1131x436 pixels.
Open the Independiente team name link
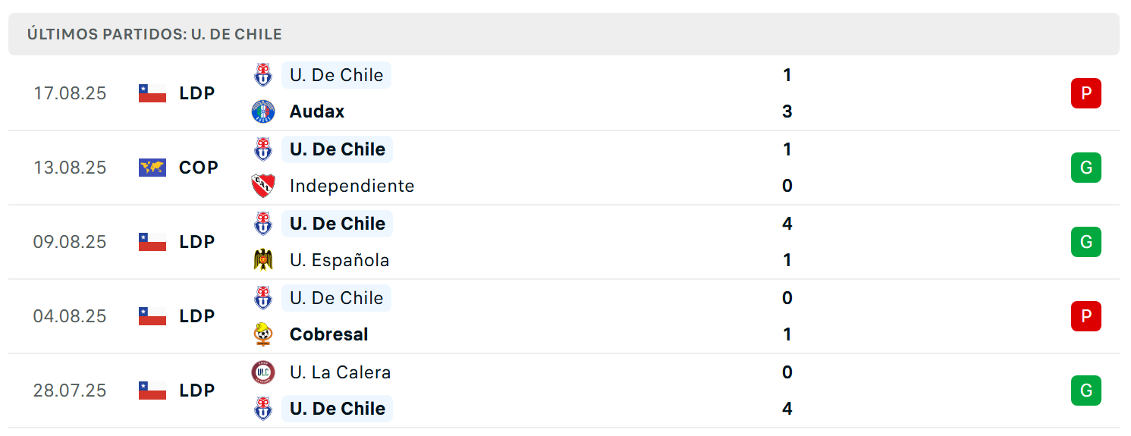[x=352, y=186]
